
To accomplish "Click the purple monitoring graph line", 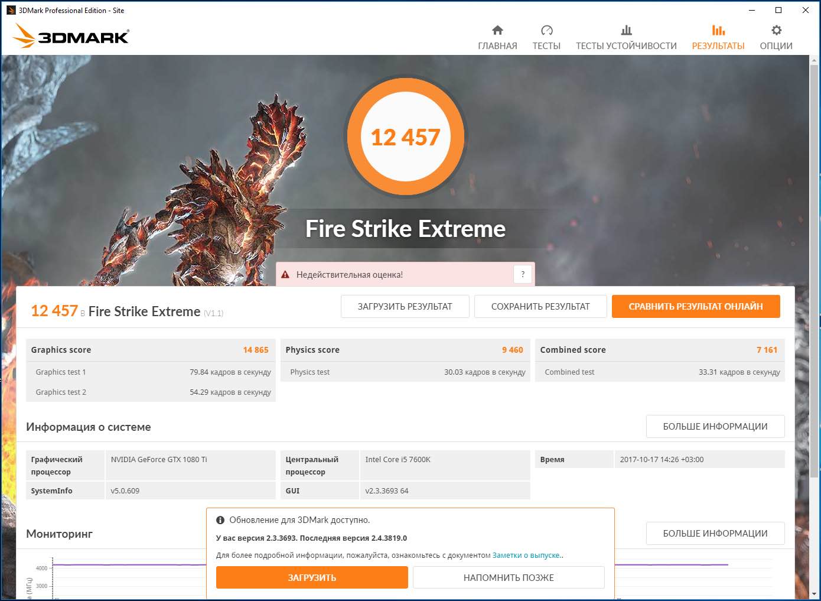I will tap(130, 565).
